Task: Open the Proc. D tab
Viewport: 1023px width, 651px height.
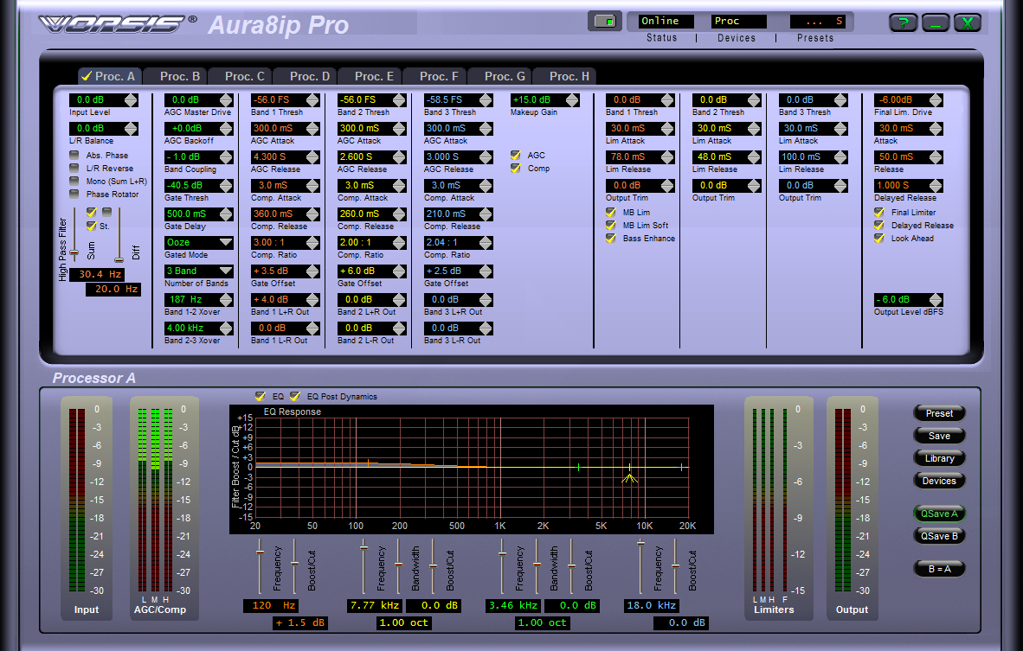Action: tap(305, 76)
